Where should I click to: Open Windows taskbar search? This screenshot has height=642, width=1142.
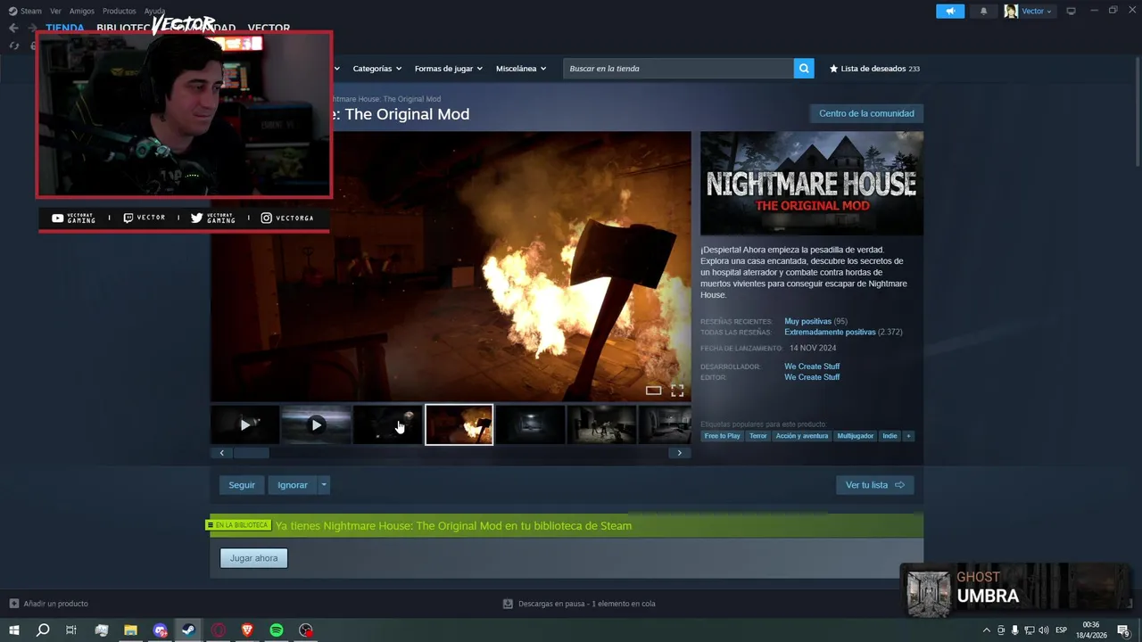point(42,630)
